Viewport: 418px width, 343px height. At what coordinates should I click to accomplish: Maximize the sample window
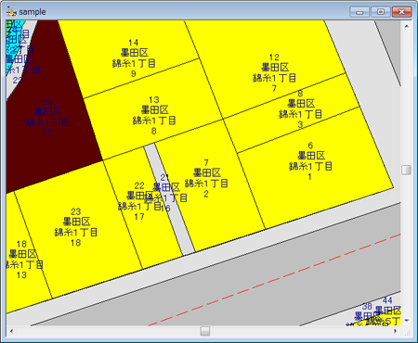tap(381, 12)
